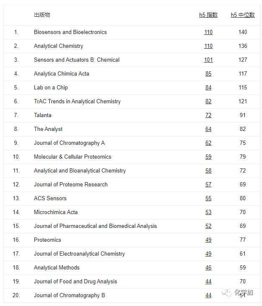Image resolution: width=262 pixels, height=306 pixels.
Task: Click the WeChat logo watermark icon
Action: 228,293
